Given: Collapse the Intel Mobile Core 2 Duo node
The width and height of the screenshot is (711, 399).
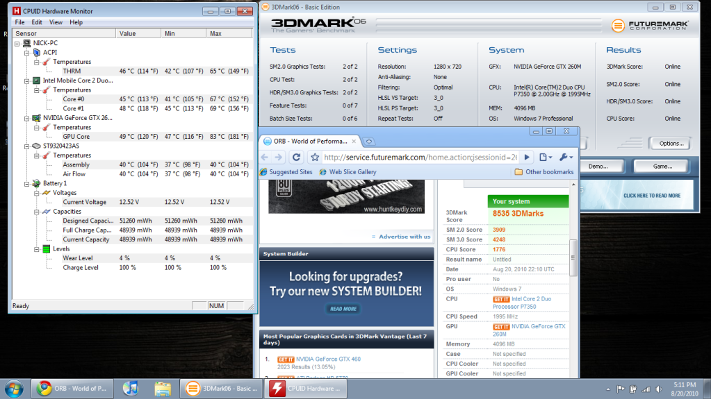Looking at the screenshot, I should click(26, 80).
